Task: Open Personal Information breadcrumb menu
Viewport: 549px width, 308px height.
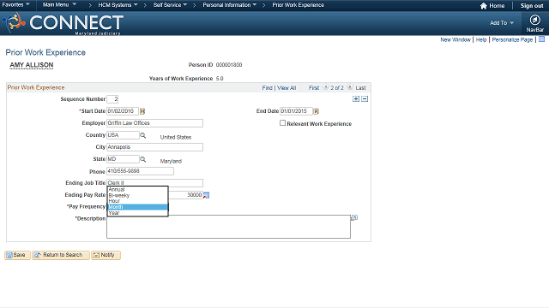Action: click(229, 5)
